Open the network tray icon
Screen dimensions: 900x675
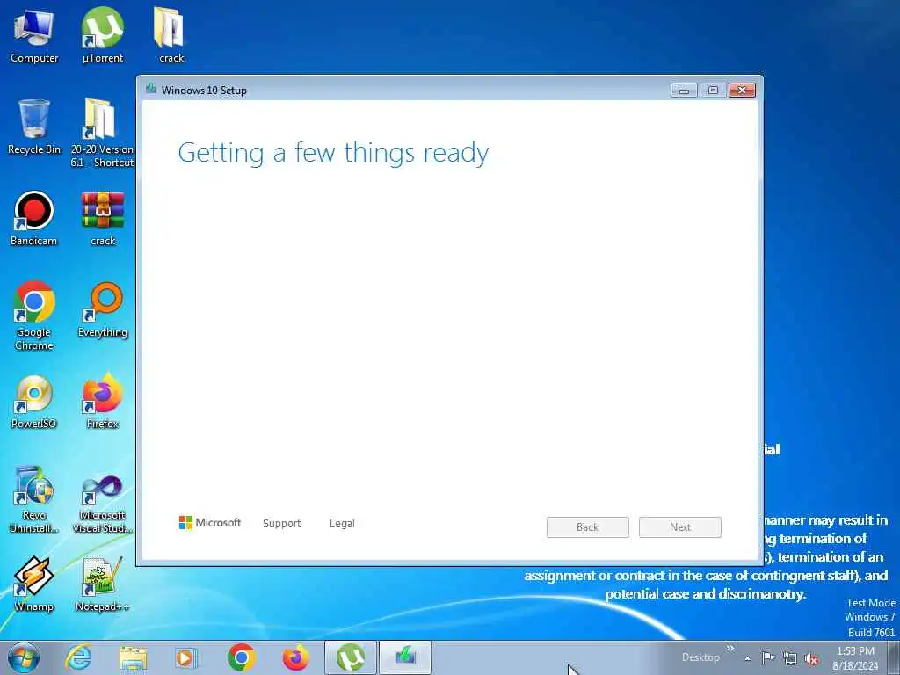pyautogui.click(x=790, y=658)
